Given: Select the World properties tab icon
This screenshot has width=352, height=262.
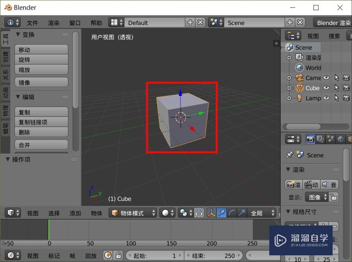Looking at the screenshot, I should click(x=340, y=139).
